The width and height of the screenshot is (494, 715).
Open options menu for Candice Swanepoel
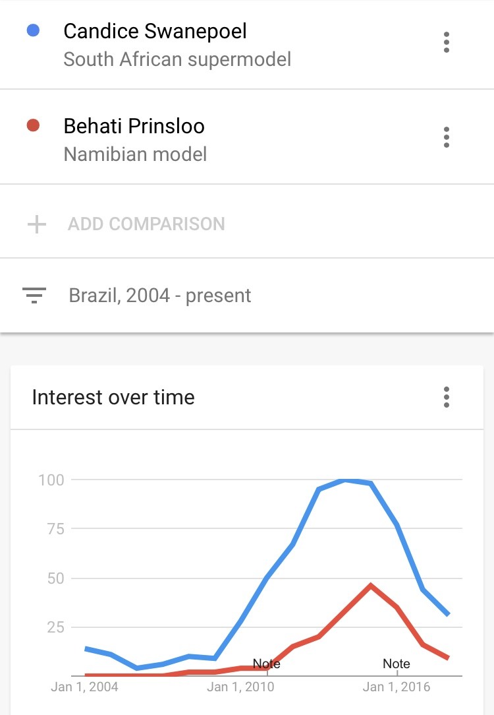tap(446, 42)
